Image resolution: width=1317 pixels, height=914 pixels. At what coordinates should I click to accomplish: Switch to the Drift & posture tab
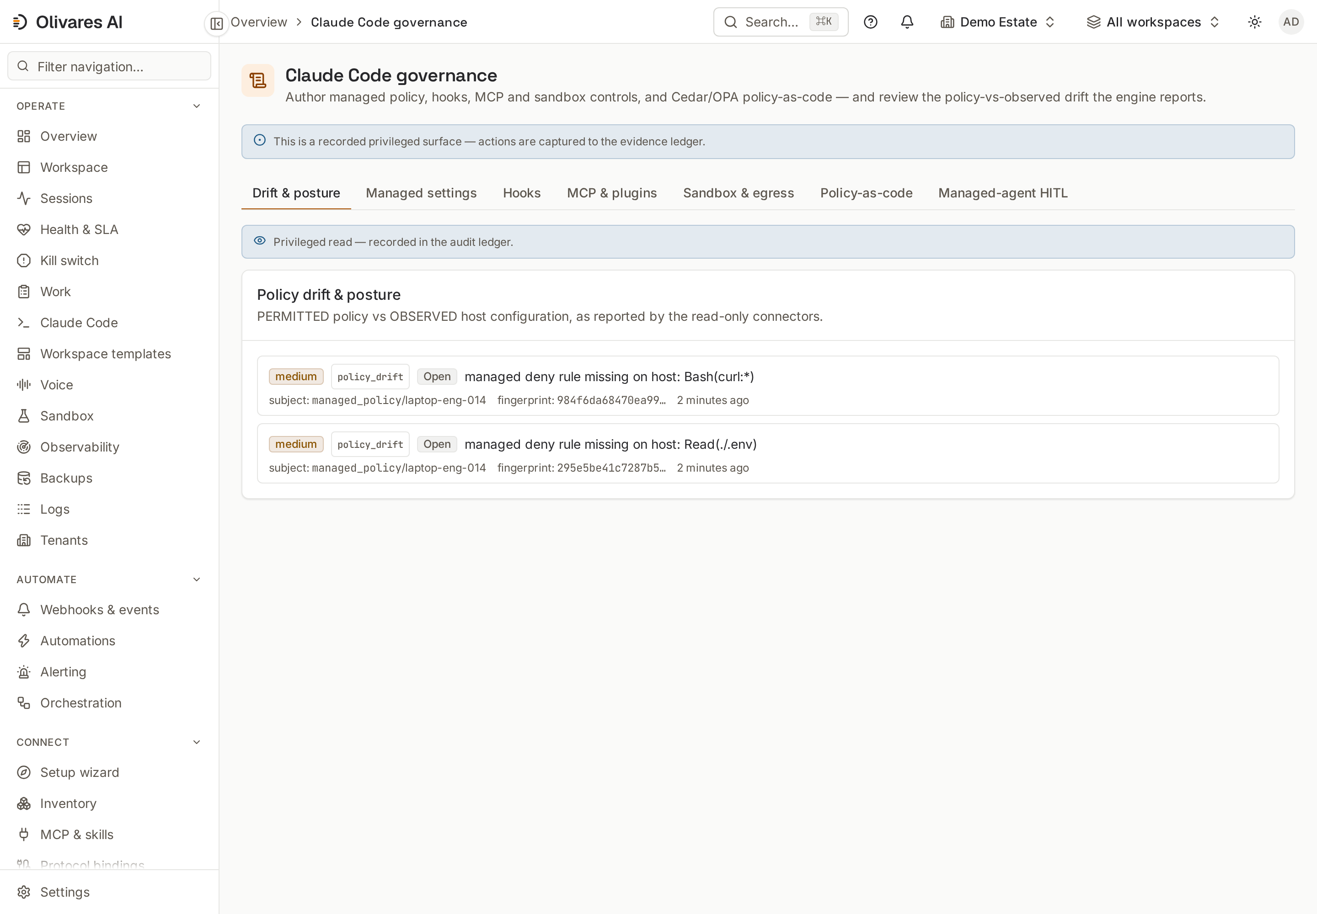pyautogui.click(x=296, y=193)
